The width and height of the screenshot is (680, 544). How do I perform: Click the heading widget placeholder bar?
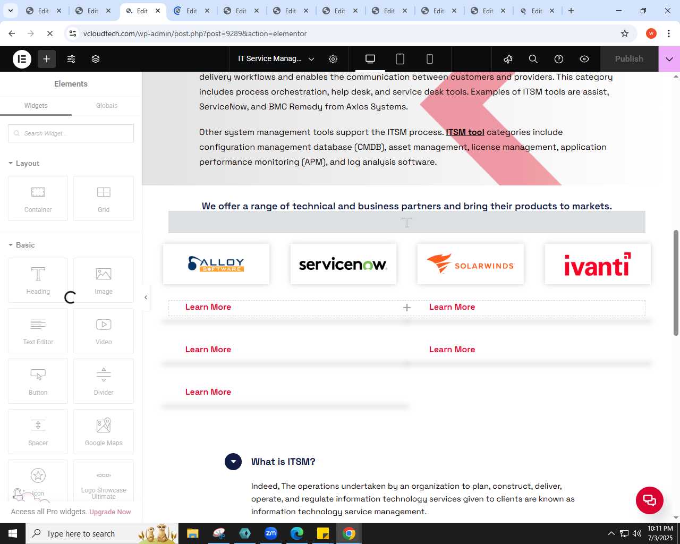[407, 222]
